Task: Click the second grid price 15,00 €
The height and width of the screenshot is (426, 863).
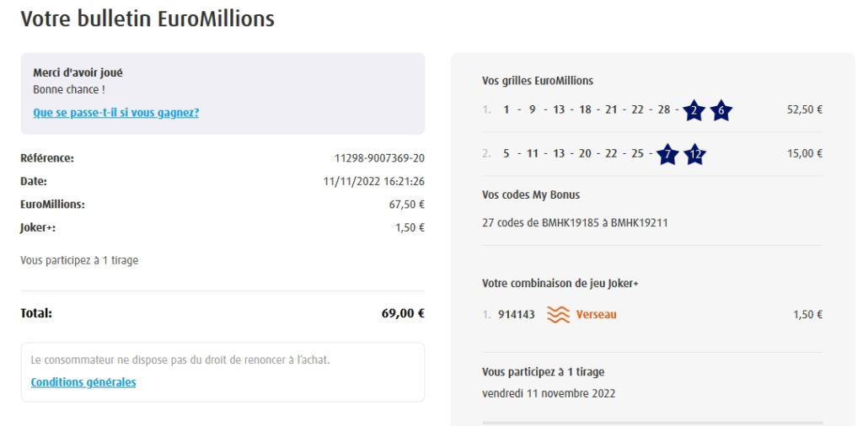Action: point(804,153)
